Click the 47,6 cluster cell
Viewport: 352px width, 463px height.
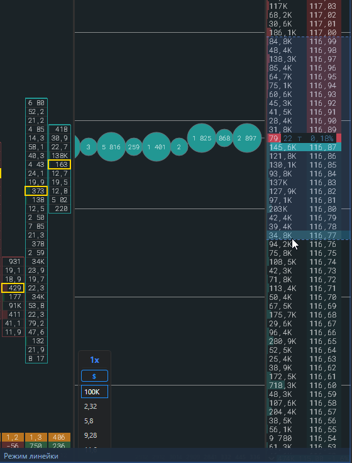(x=36, y=332)
